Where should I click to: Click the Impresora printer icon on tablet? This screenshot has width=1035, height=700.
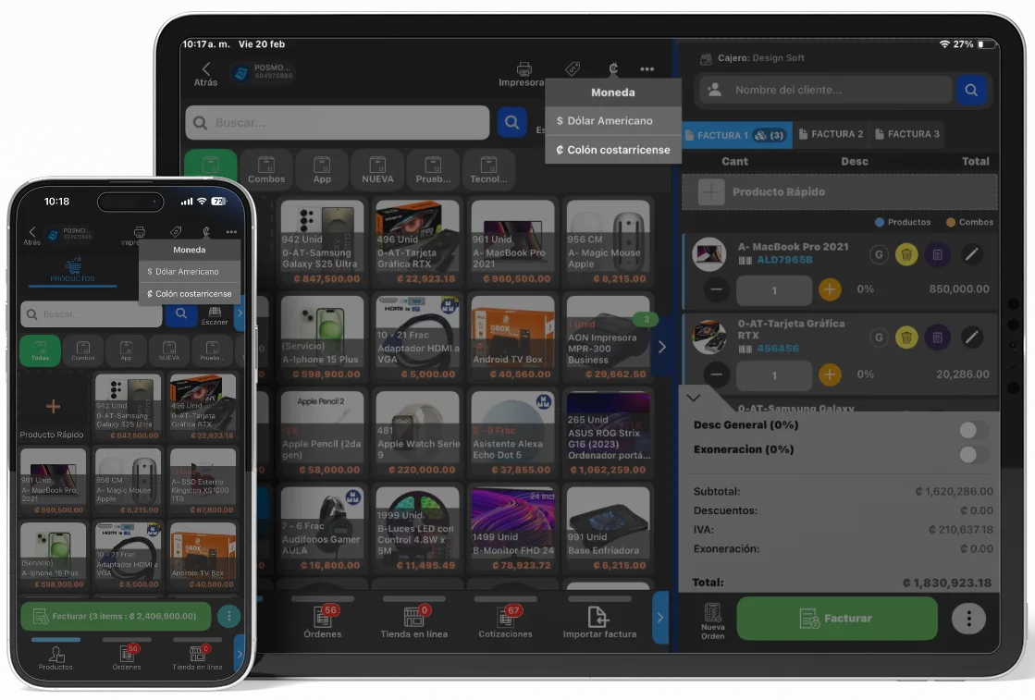524,70
